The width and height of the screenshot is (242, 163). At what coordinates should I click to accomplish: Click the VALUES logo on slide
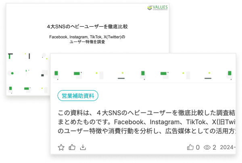(x=158, y=7)
